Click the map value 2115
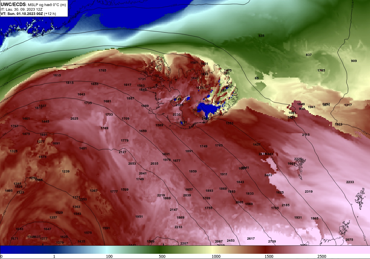 pyautogui.click(x=306, y=135)
